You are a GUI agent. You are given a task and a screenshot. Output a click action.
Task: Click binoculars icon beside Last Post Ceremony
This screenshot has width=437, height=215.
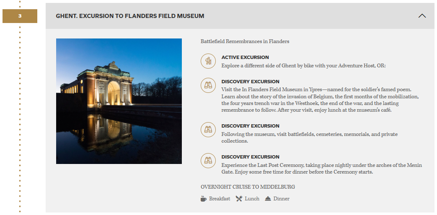coord(208,161)
